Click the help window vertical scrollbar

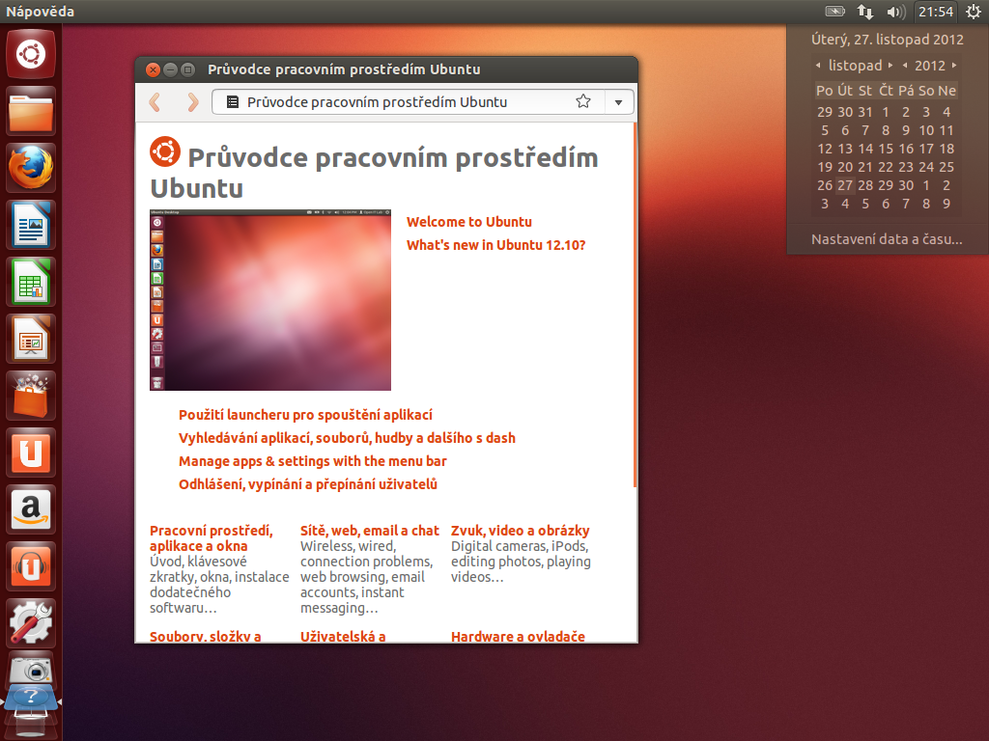635,305
